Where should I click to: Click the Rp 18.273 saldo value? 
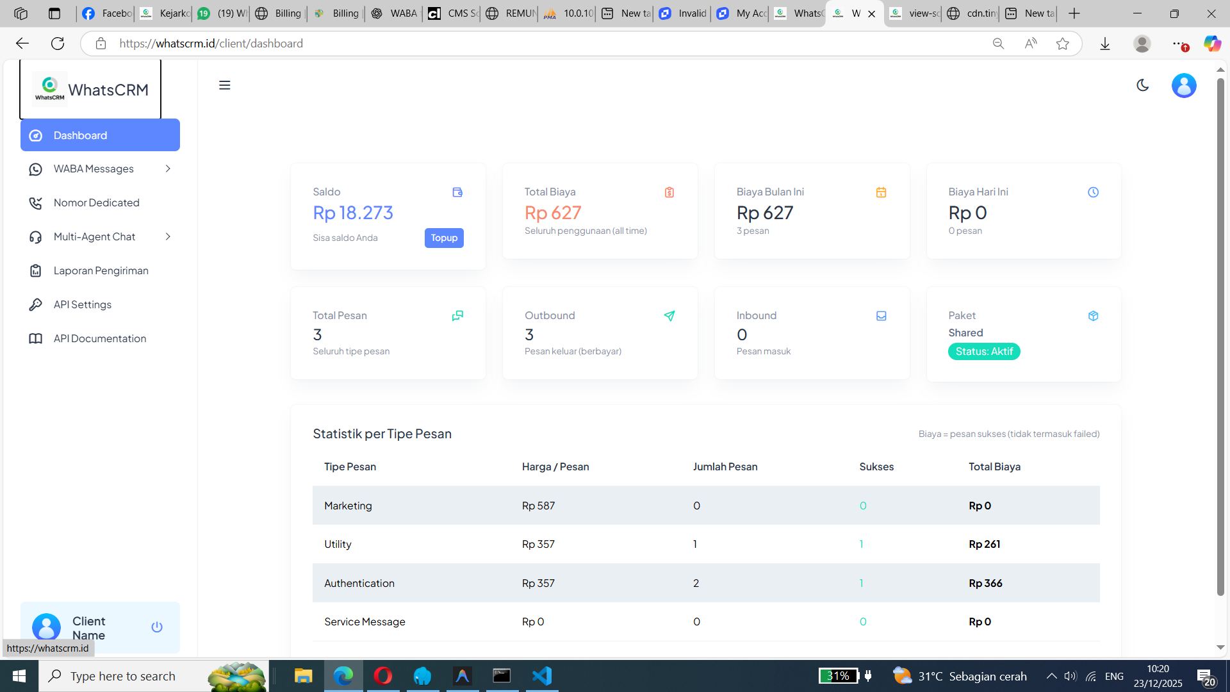coord(353,213)
